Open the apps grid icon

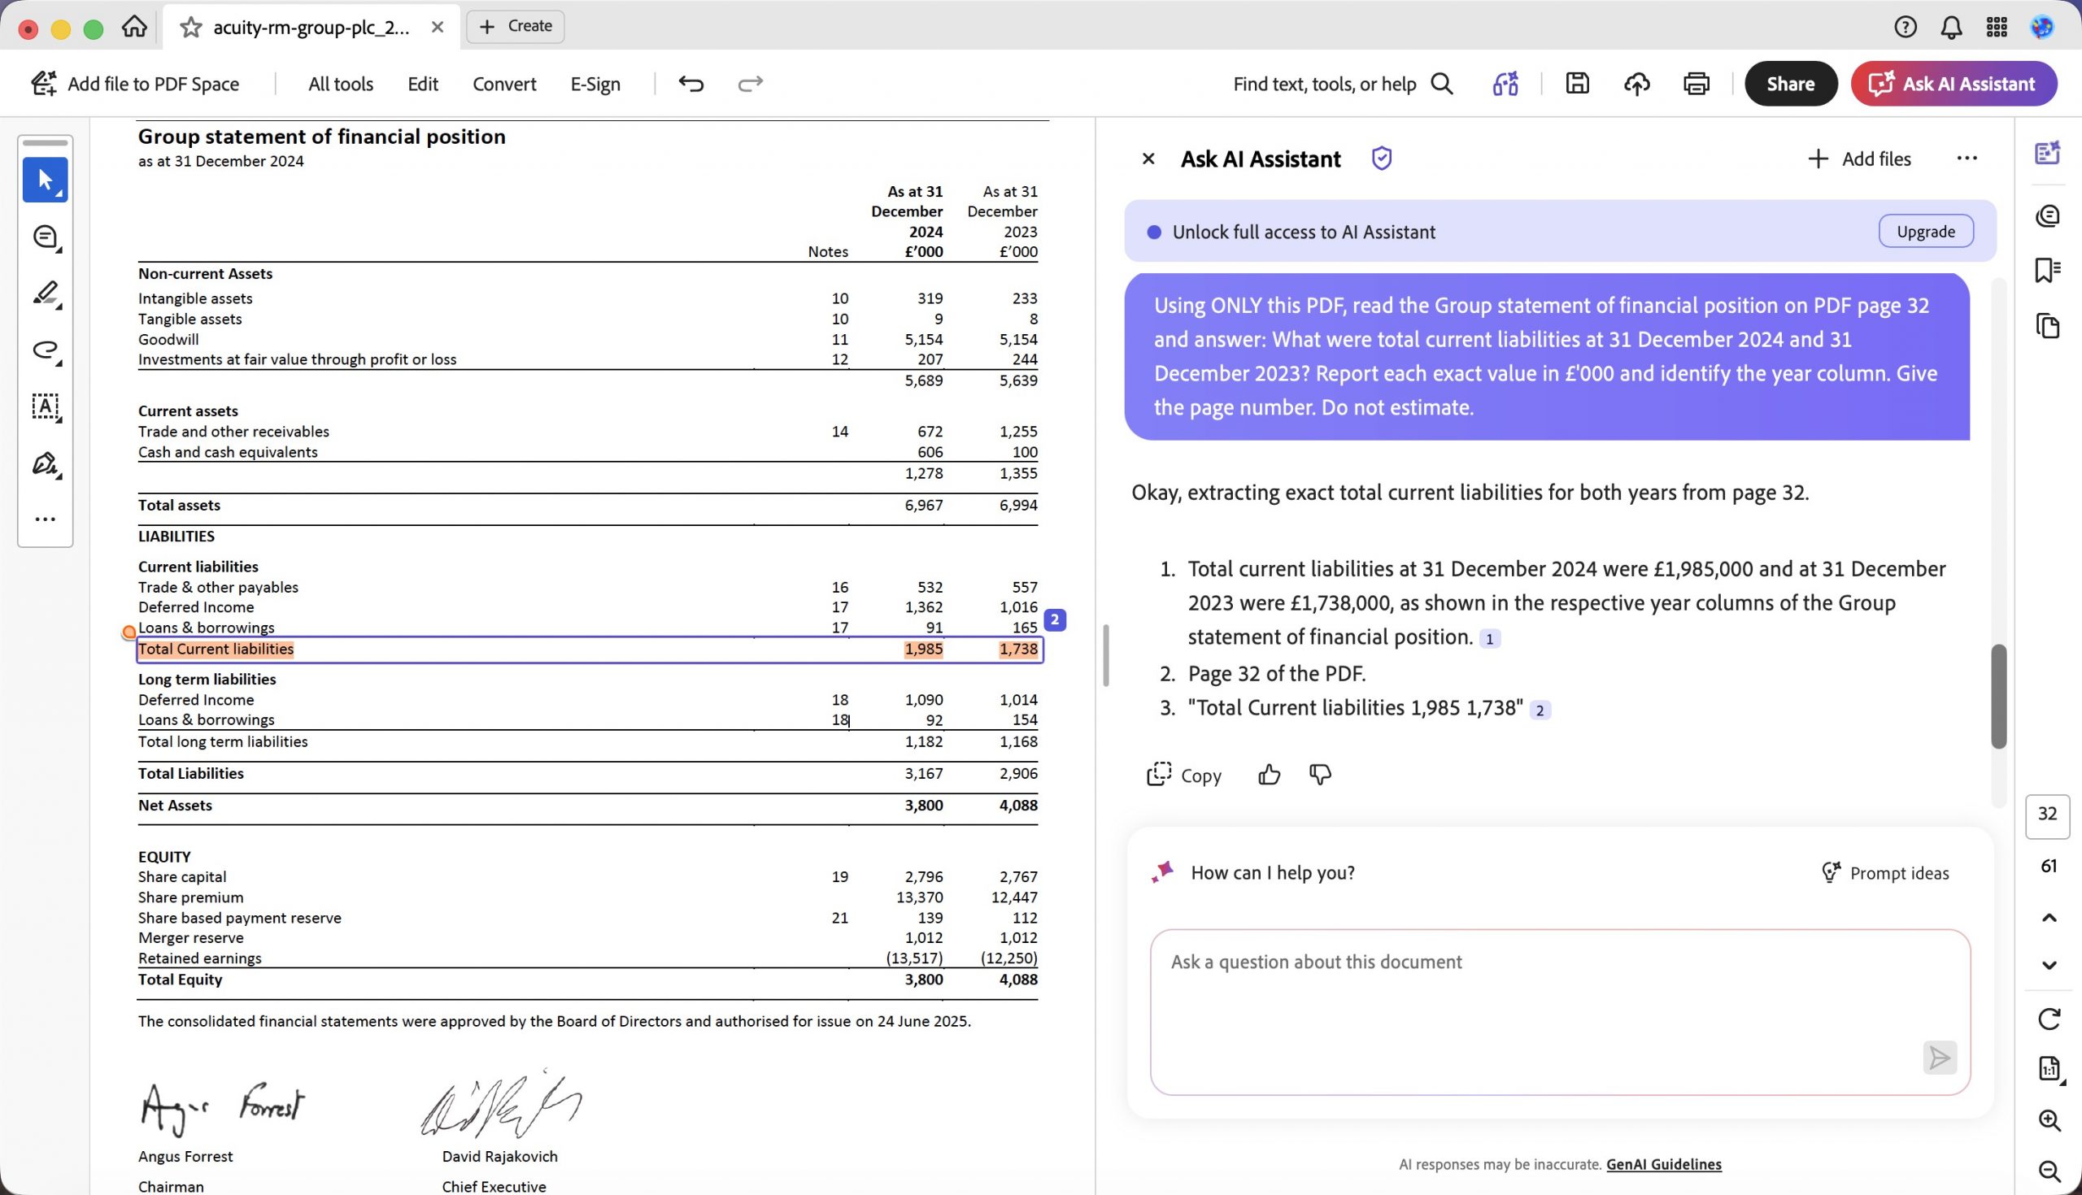[1997, 27]
